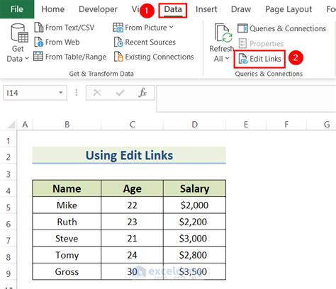The image size is (336, 289).
Task: Click the Insert Function fx icon
Action: pyautogui.click(x=142, y=93)
